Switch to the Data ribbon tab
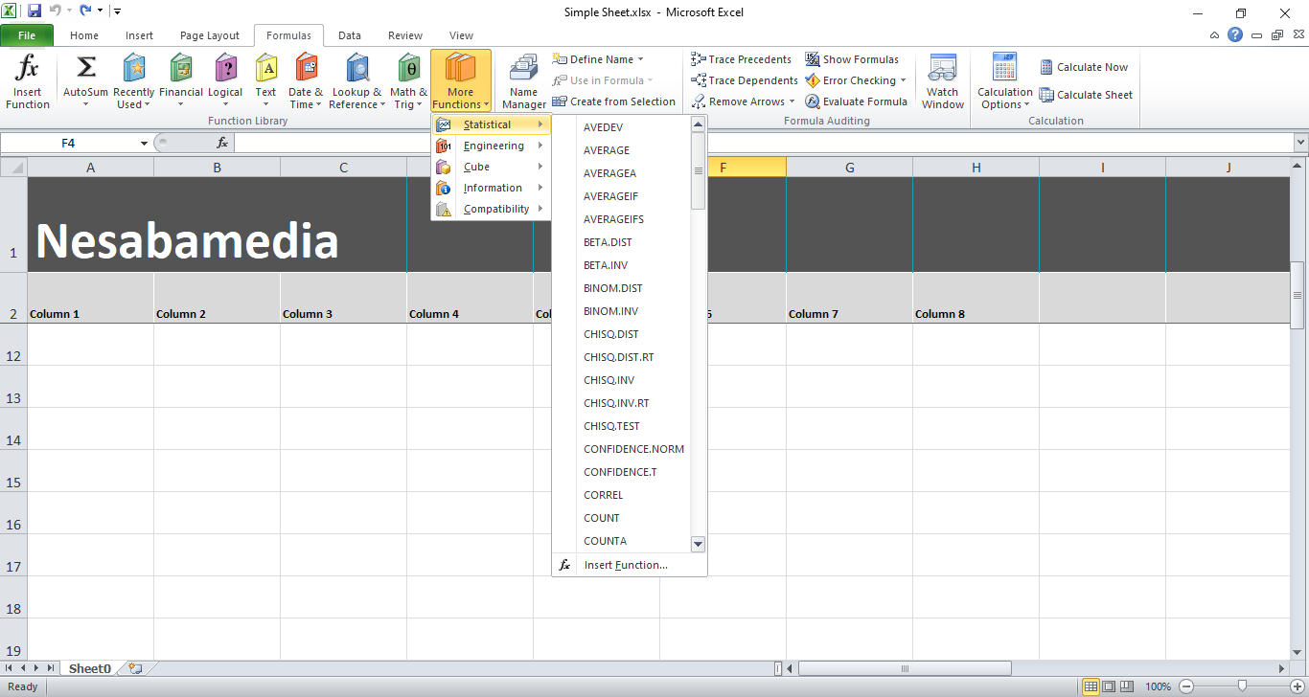The height and width of the screenshot is (697, 1309). coord(350,35)
